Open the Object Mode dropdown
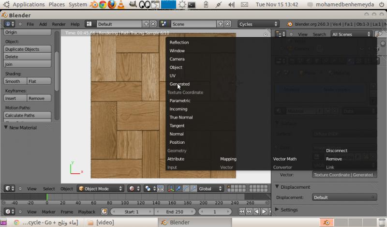The height and width of the screenshot is (227, 387). click(101, 189)
